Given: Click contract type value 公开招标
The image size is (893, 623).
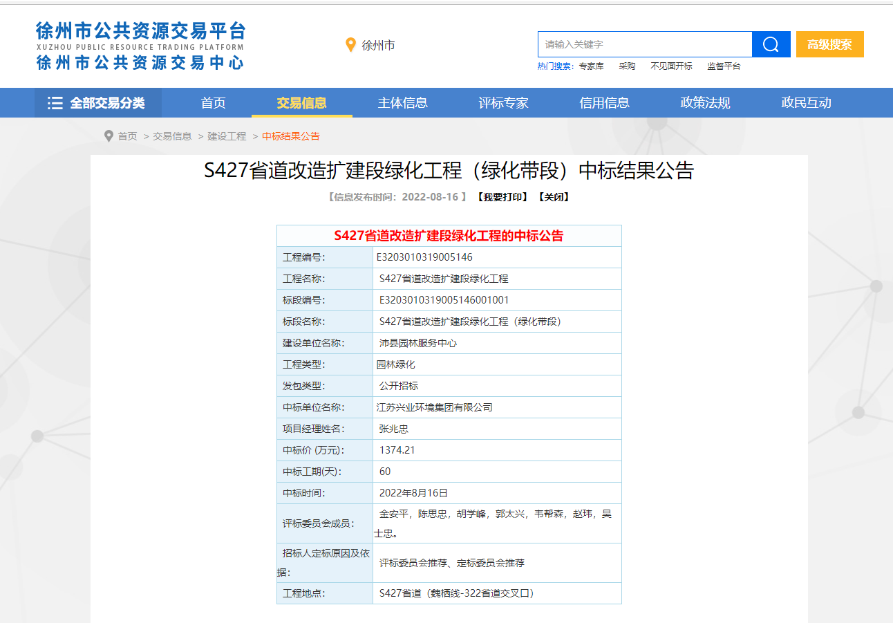Looking at the screenshot, I should click(x=398, y=386).
